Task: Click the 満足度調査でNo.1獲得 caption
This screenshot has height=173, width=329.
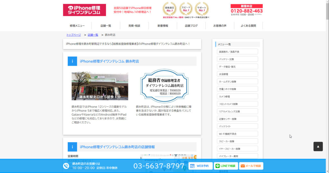Action: click(186, 17)
